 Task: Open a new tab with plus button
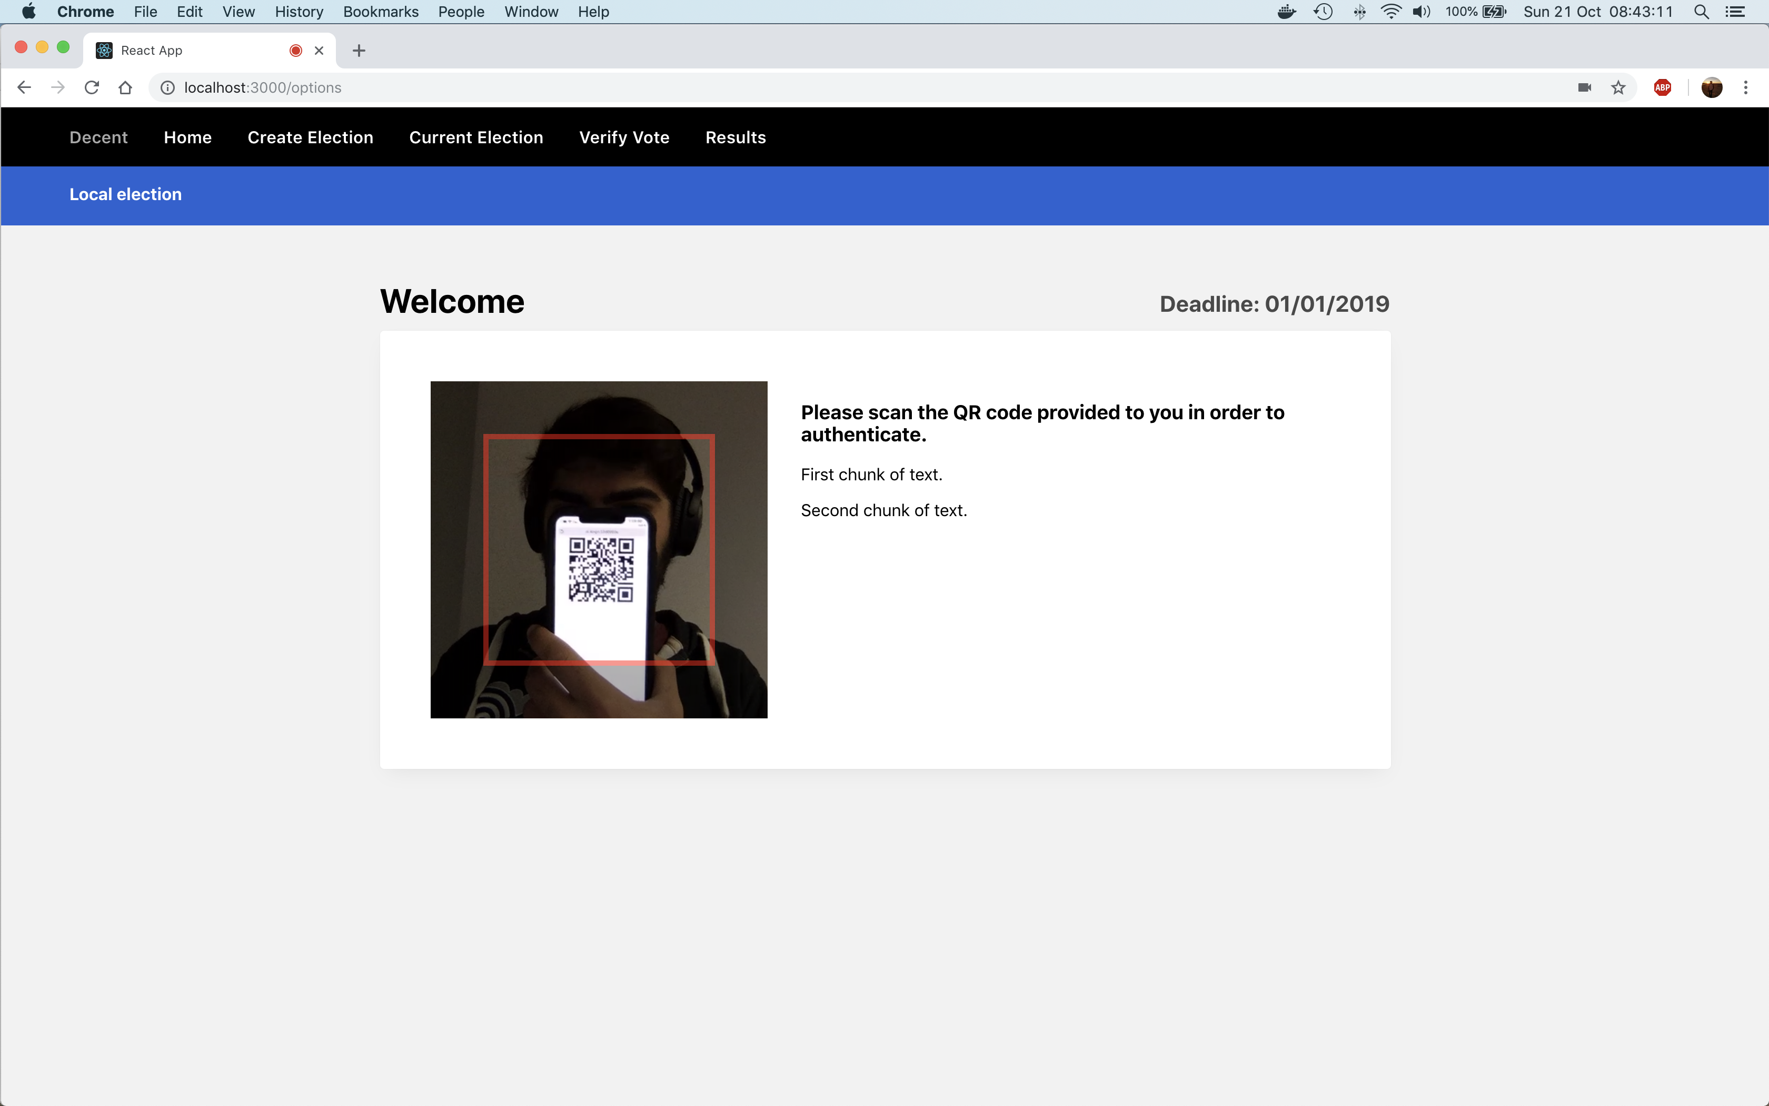tap(358, 51)
